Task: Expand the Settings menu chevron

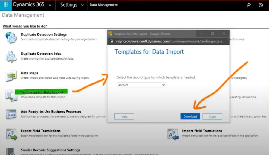Action: (82, 5)
